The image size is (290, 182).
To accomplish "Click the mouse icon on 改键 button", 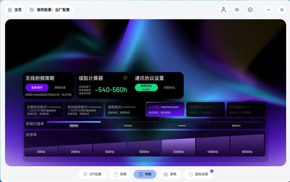I will (x=116, y=174).
